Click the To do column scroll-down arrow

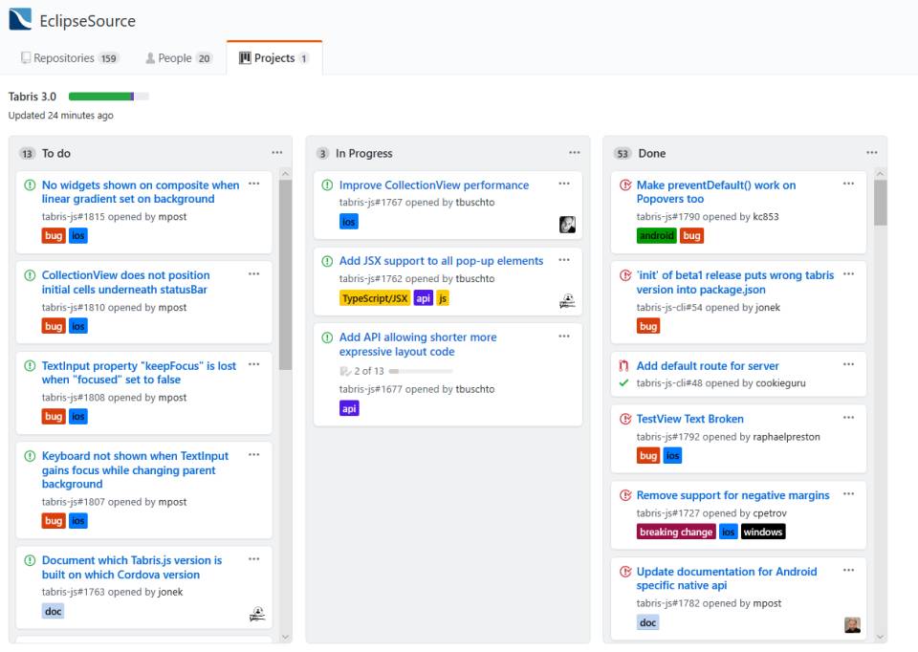tap(285, 637)
